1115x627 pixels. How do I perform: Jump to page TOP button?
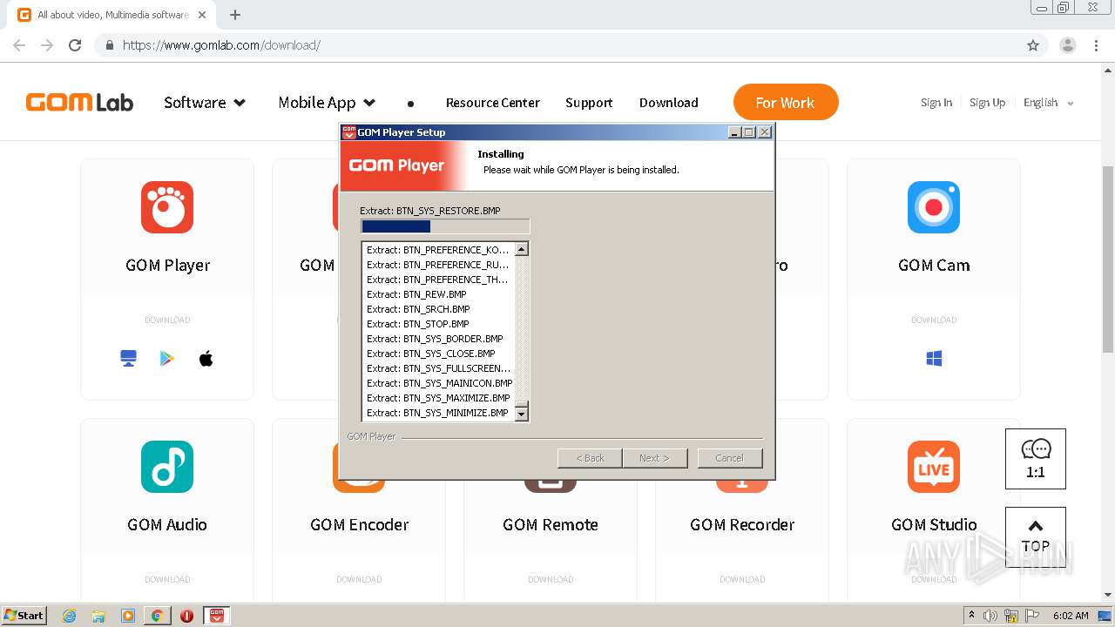tap(1036, 537)
